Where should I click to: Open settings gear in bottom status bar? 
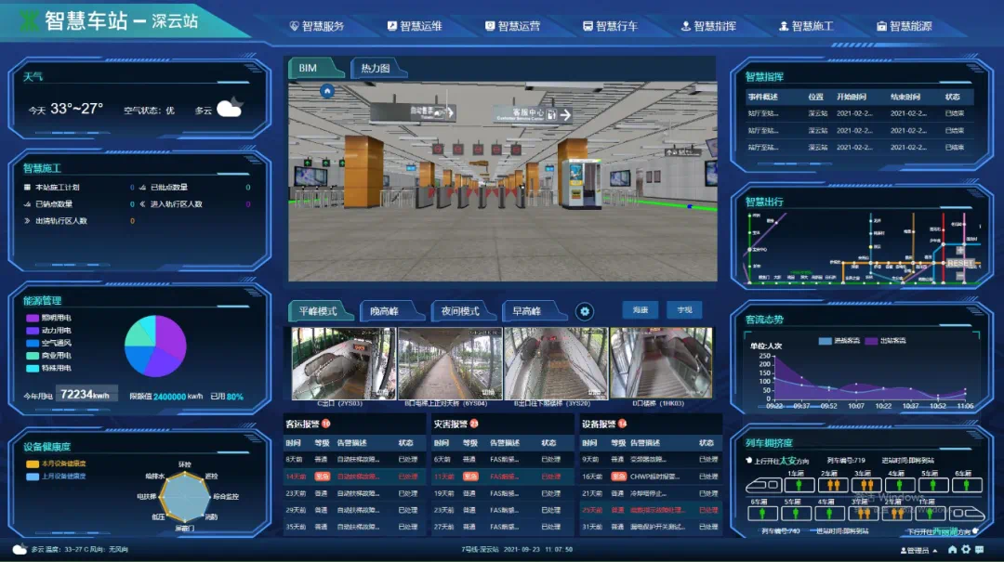coord(967,550)
